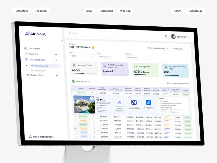
Task: Click the Download as CSV button
Action: (x=82, y=81)
